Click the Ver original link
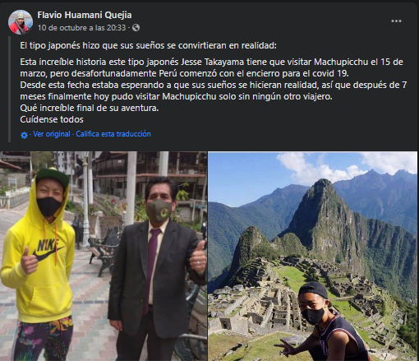The height and width of the screenshot is (361, 419). (x=52, y=134)
